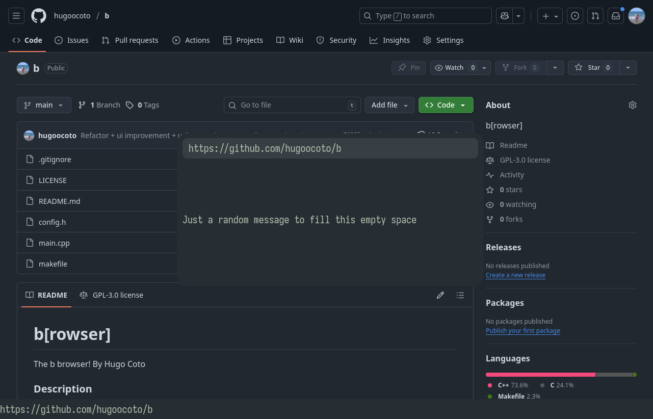Switch to the Pull requests tab
653x419 pixels.
[x=130, y=40]
